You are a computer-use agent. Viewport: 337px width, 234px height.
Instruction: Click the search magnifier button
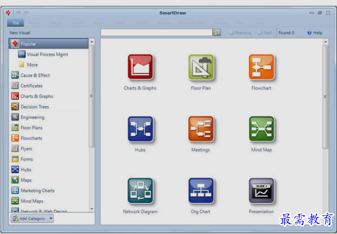point(217,33)
